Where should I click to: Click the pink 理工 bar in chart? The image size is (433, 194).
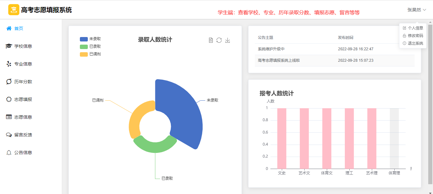coord(349,138)
